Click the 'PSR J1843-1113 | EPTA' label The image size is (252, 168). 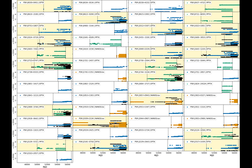[34, 95]
